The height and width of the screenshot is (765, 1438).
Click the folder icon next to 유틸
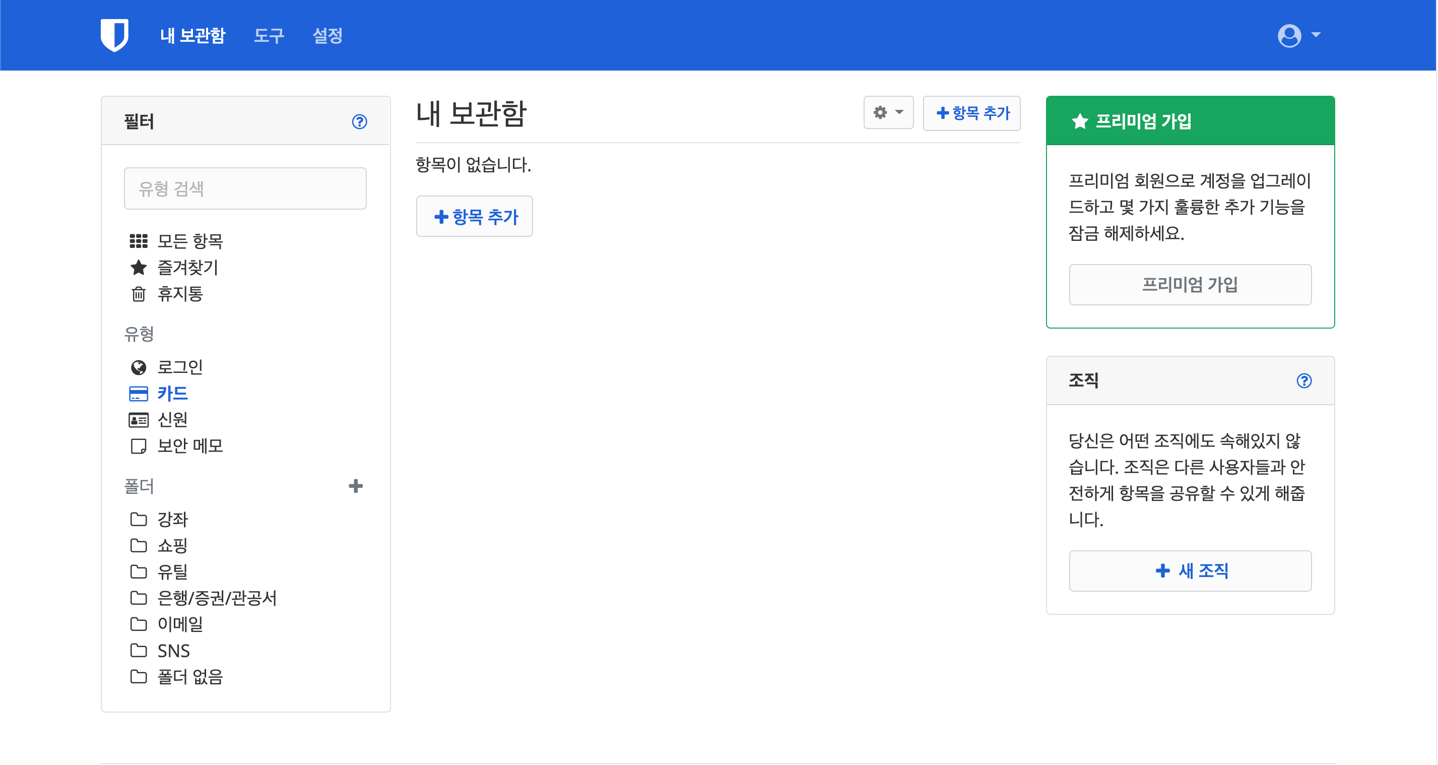(139, 571)
